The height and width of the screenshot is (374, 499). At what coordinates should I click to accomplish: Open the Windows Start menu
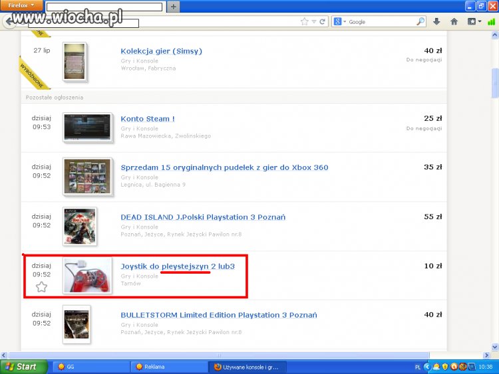click(x=23, y=367)
